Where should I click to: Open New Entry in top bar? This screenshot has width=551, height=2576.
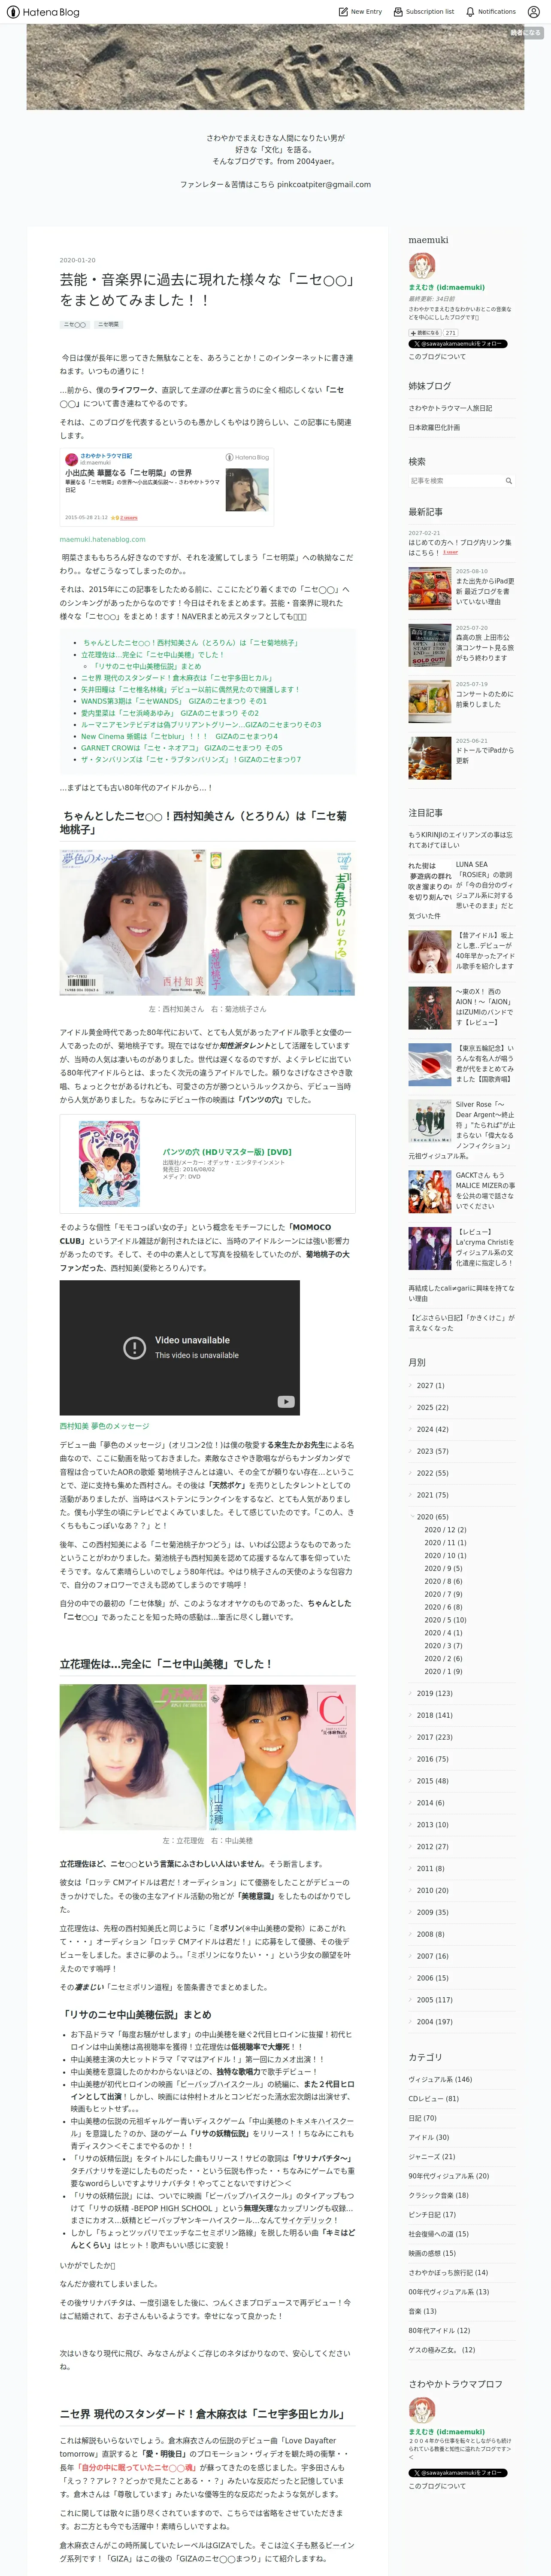pos(361,12)
